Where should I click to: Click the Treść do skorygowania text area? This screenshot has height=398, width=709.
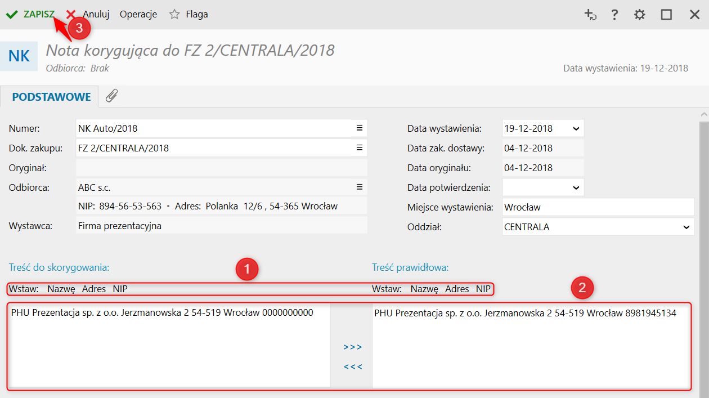tap(169, 346)
